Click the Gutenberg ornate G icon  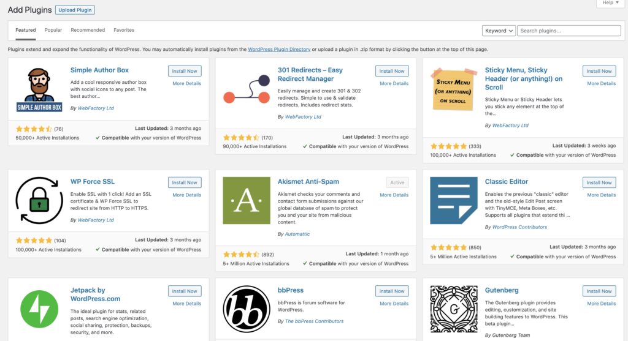(x=454, y=309)
